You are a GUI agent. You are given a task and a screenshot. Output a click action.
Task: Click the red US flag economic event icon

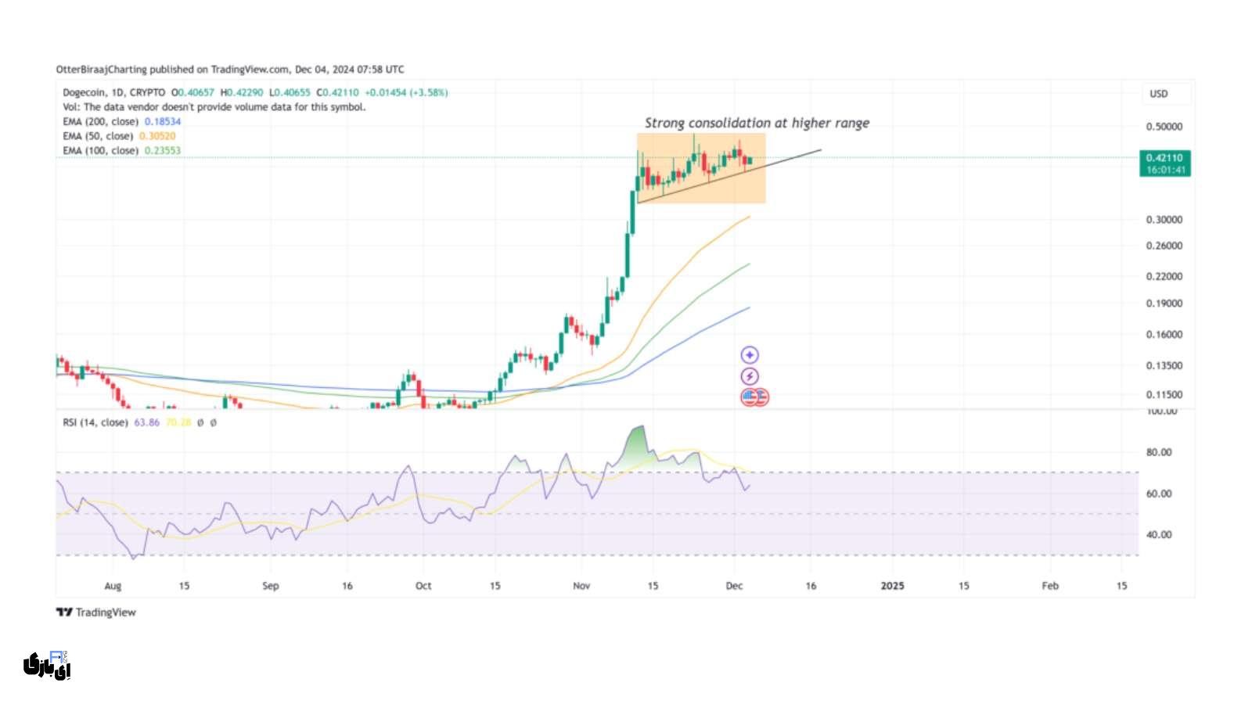[x=755, y=397]
